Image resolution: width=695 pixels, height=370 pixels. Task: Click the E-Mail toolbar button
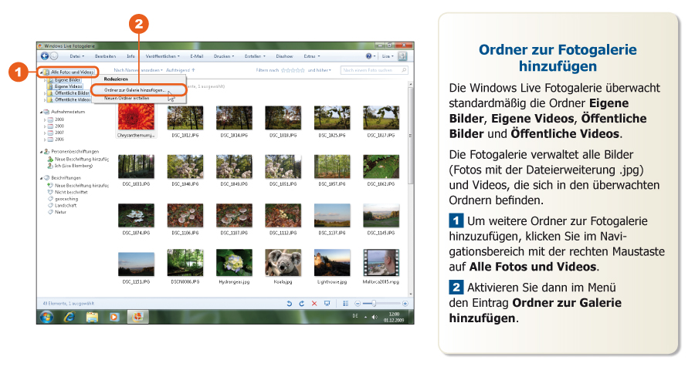pos(196,56)
